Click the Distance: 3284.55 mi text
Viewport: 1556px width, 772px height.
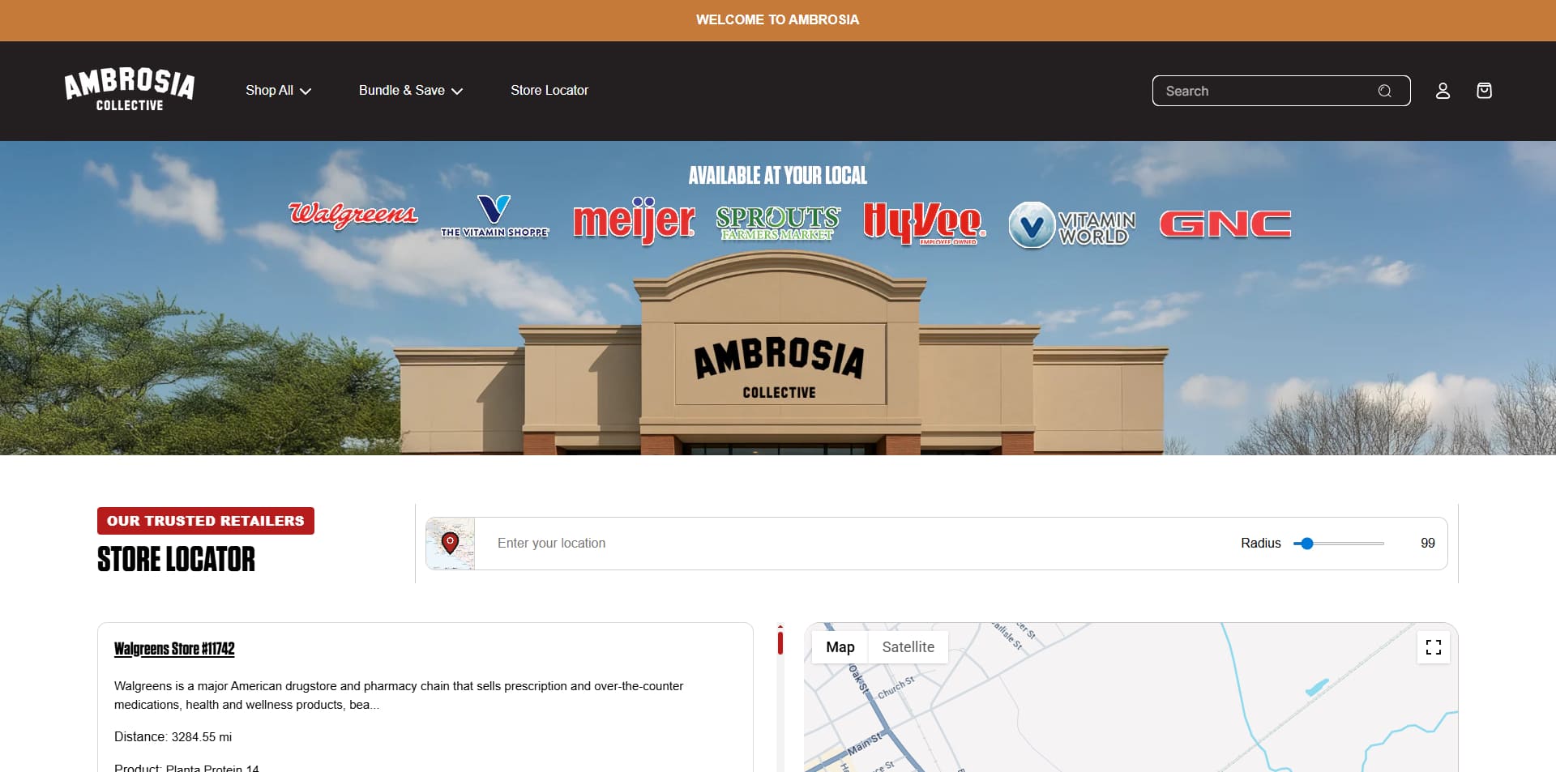pos(173,737)
